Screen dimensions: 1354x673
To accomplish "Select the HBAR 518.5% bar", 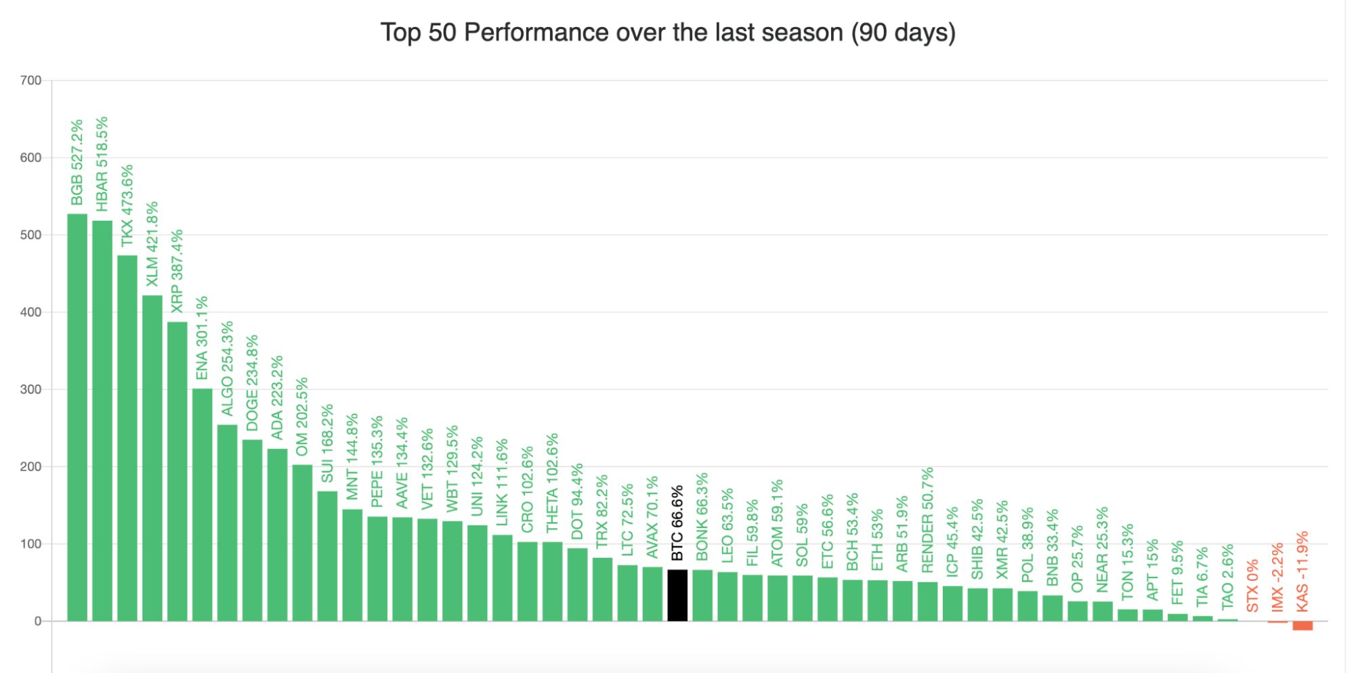I will point(102,420).
